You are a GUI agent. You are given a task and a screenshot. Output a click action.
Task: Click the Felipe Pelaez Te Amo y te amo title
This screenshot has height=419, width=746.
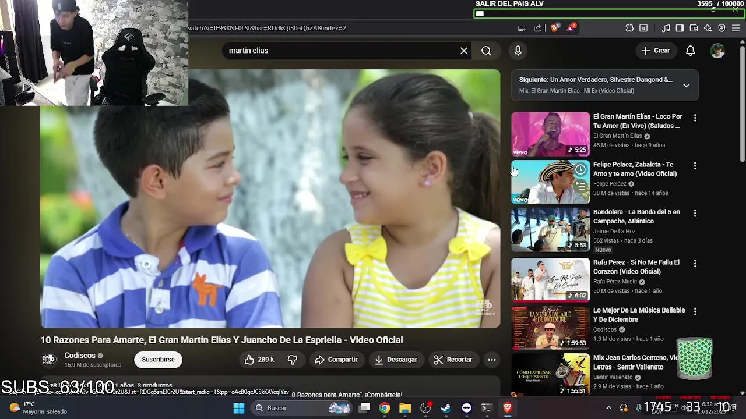(x=635, y=169)
